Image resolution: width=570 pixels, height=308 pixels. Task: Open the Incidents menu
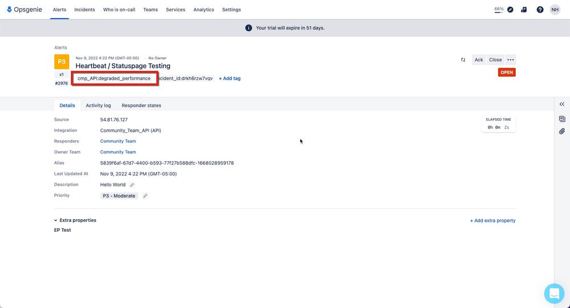coord(84,10)
